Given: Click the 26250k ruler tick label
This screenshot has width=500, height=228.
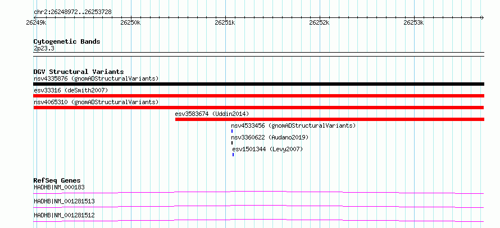Looking at the screenshot, I should click(130, 22).
